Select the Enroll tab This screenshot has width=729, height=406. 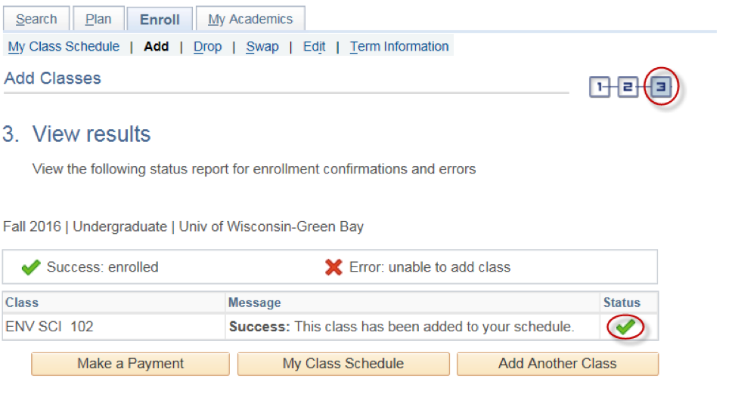[160, 20]
